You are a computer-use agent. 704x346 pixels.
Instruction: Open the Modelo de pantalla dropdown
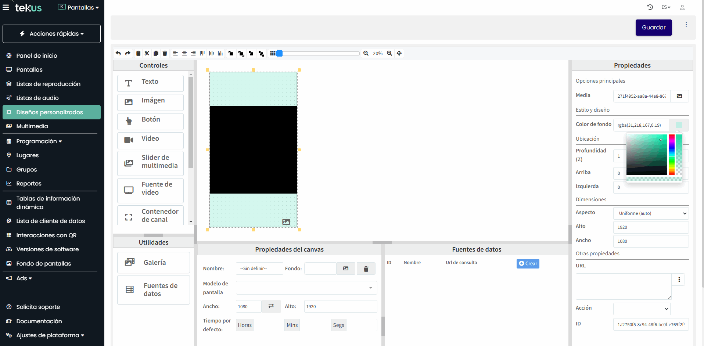306,288
